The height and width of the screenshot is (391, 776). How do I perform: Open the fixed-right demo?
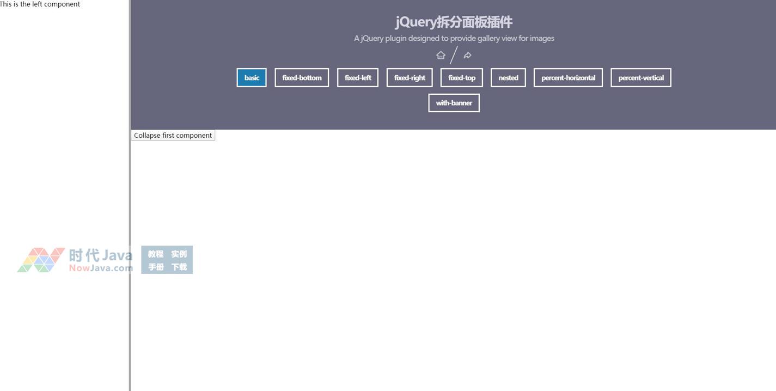pyautogui.click(x=410, y=78)
